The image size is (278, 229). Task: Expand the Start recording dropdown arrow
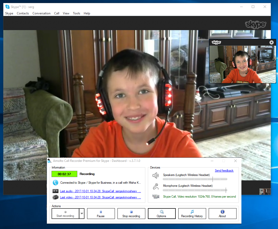pyautogui.click(x=82, y=214)
